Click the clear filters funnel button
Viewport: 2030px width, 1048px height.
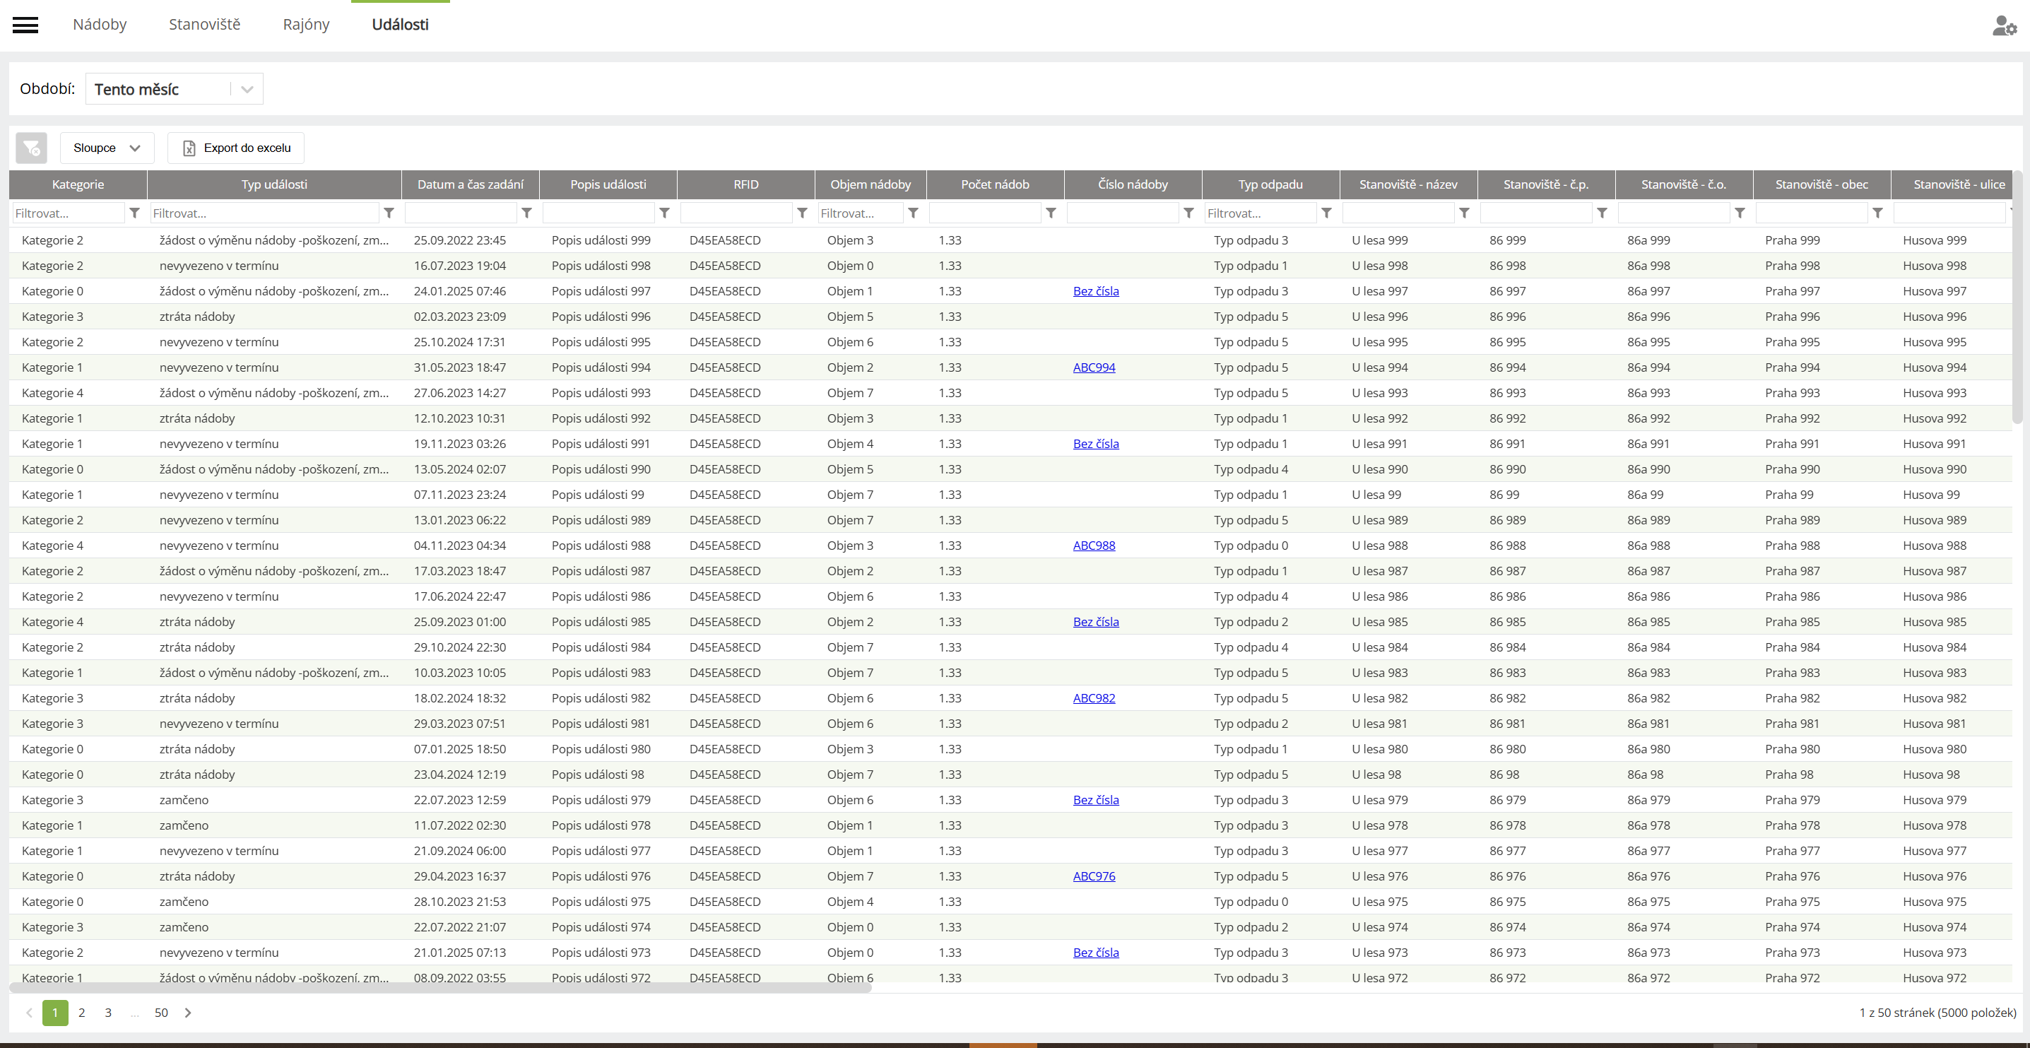(x=32, y=148)
